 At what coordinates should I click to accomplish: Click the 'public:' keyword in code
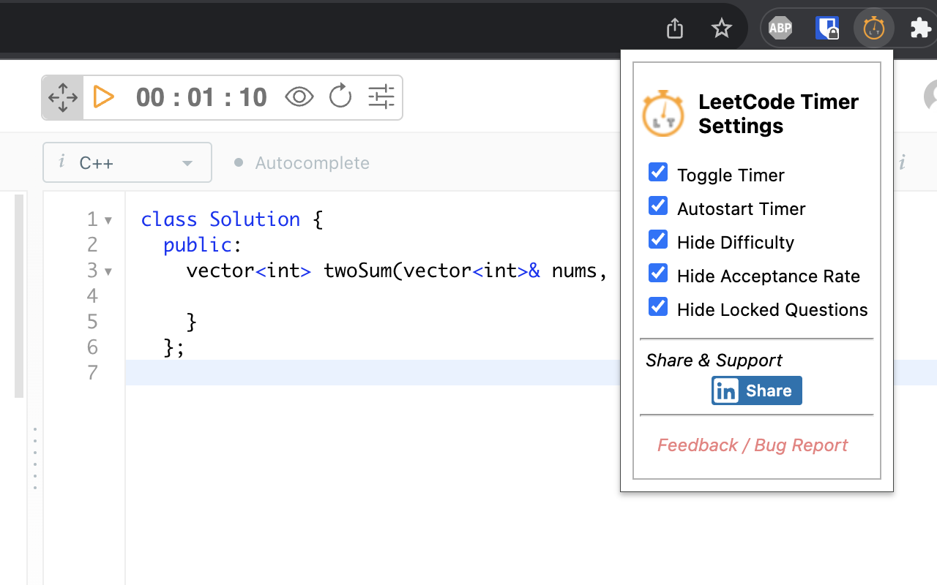203,245
